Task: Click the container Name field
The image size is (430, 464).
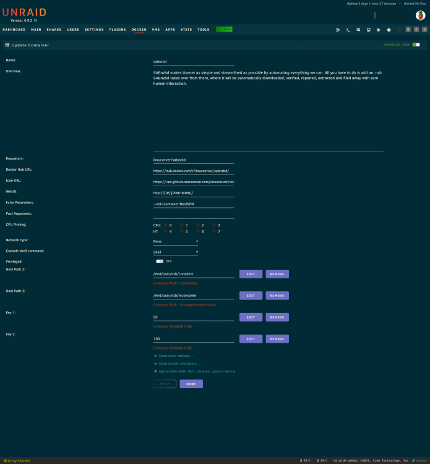Action: [194, 61]
